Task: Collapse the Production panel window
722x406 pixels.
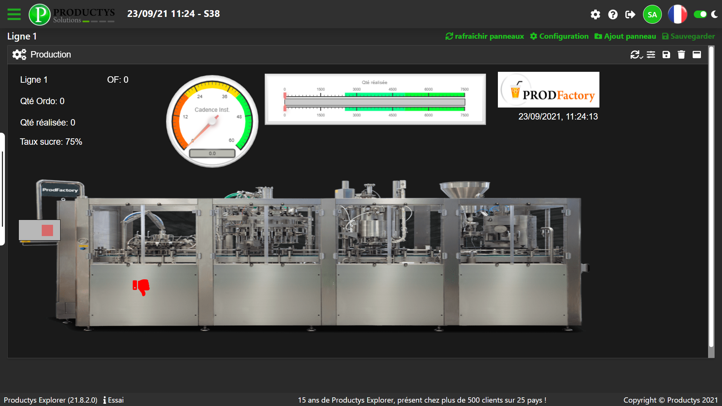Action: (x=697, y=55)
